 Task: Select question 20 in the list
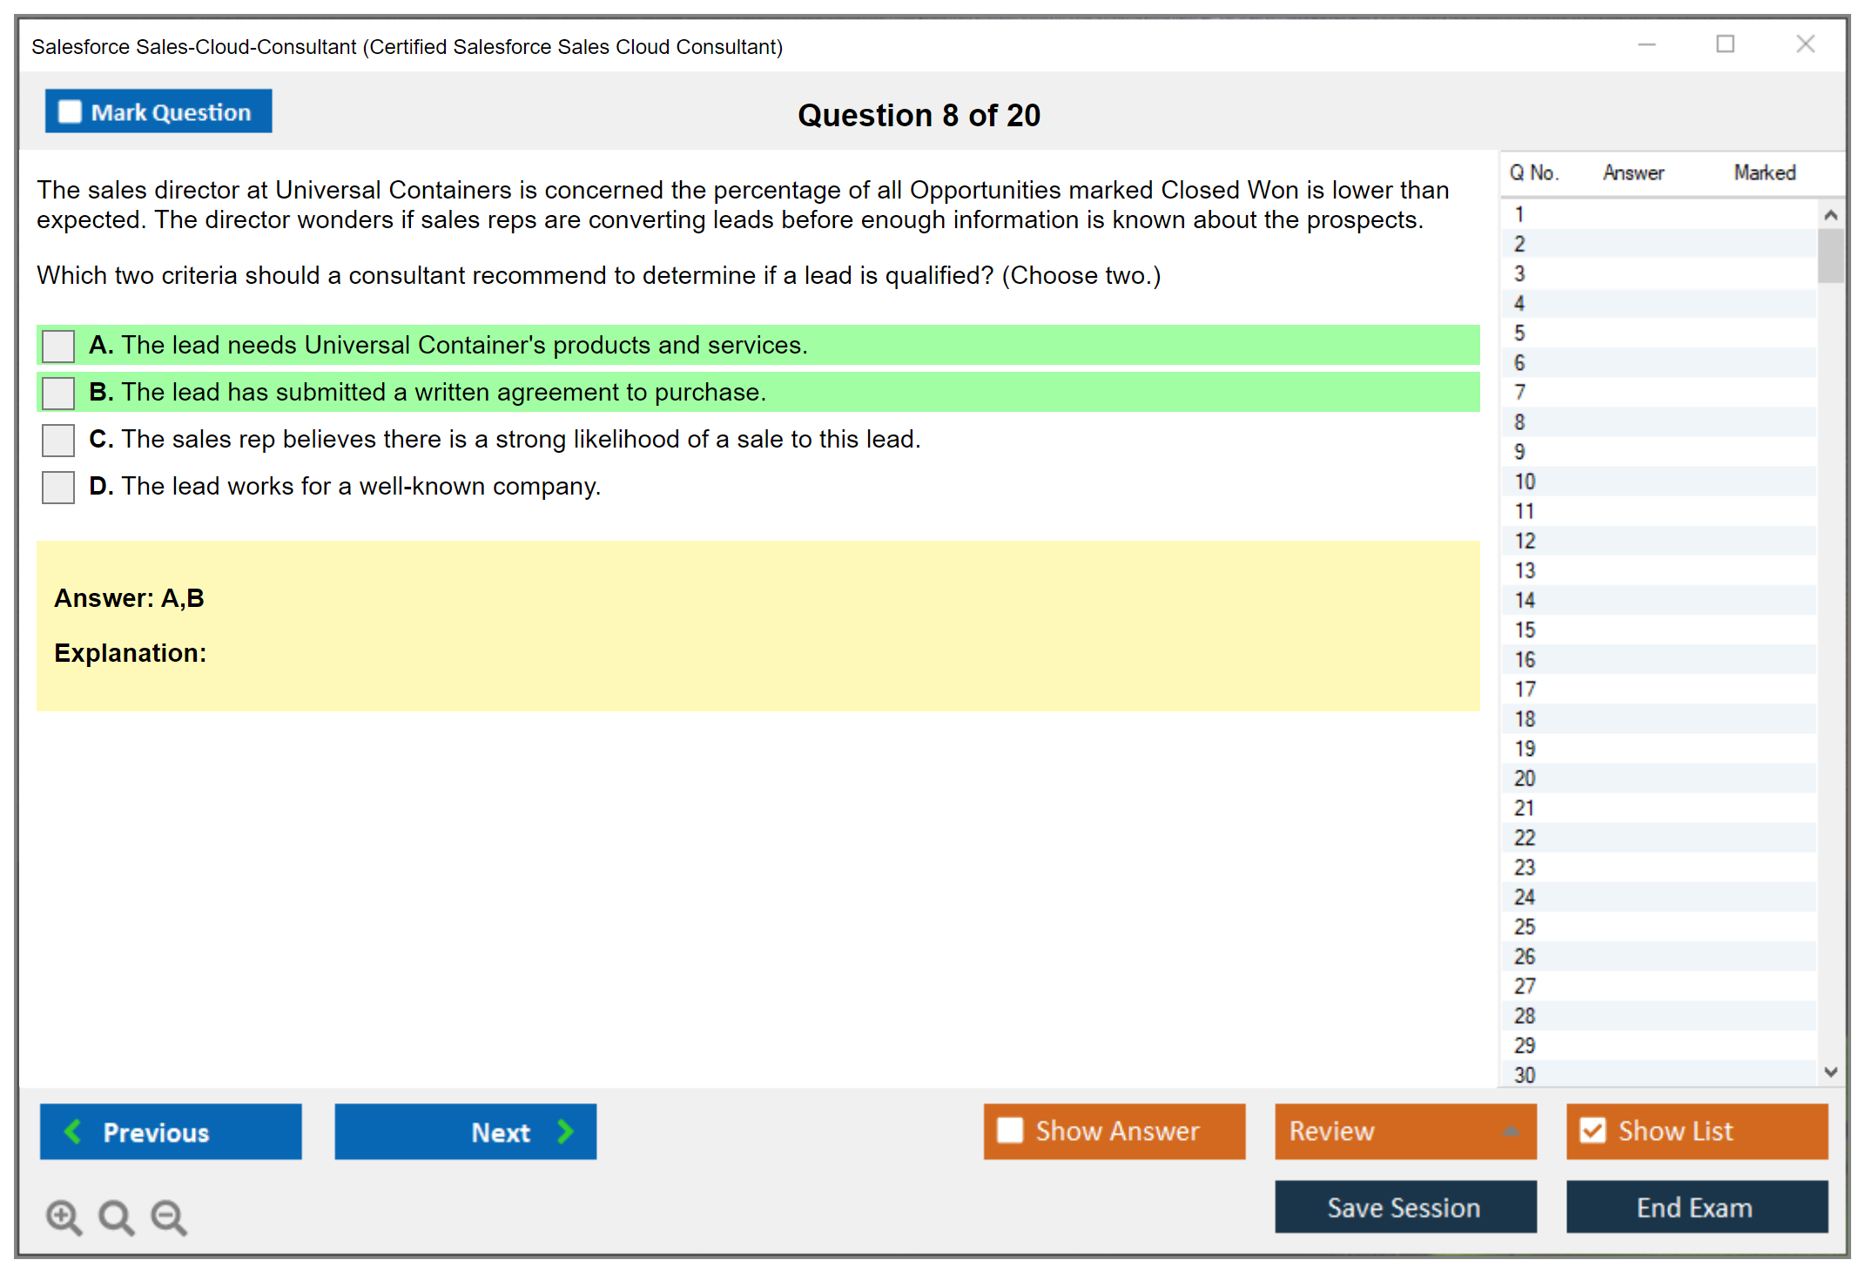[x=1525, y=778]
